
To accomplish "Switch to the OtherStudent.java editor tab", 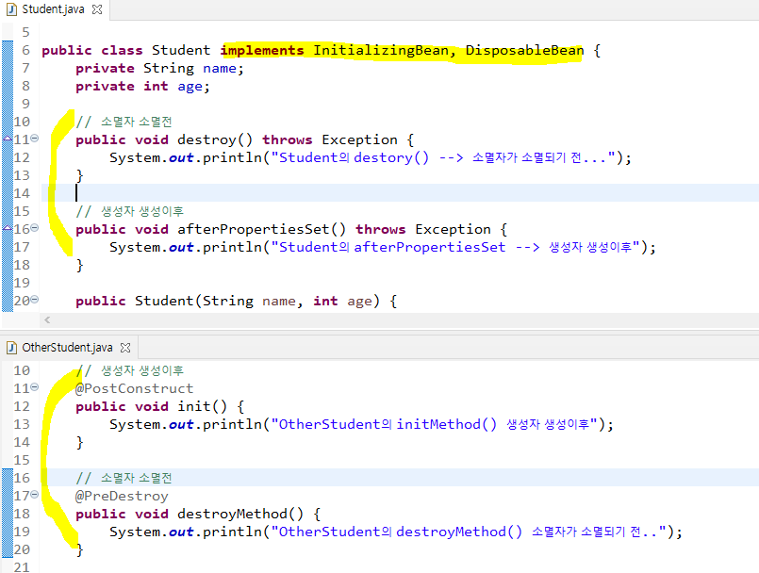I will click(x=67, y=348).
